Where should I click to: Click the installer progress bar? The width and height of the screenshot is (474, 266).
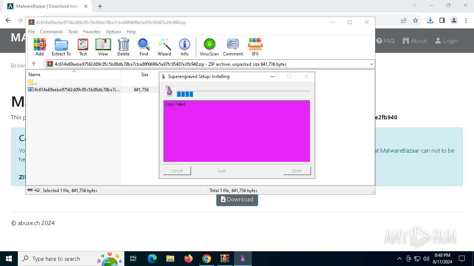(243, 94)
